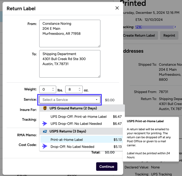Open the Select a Service dropdown
Viewport: 182px width, 176px height.
(70, 100)
